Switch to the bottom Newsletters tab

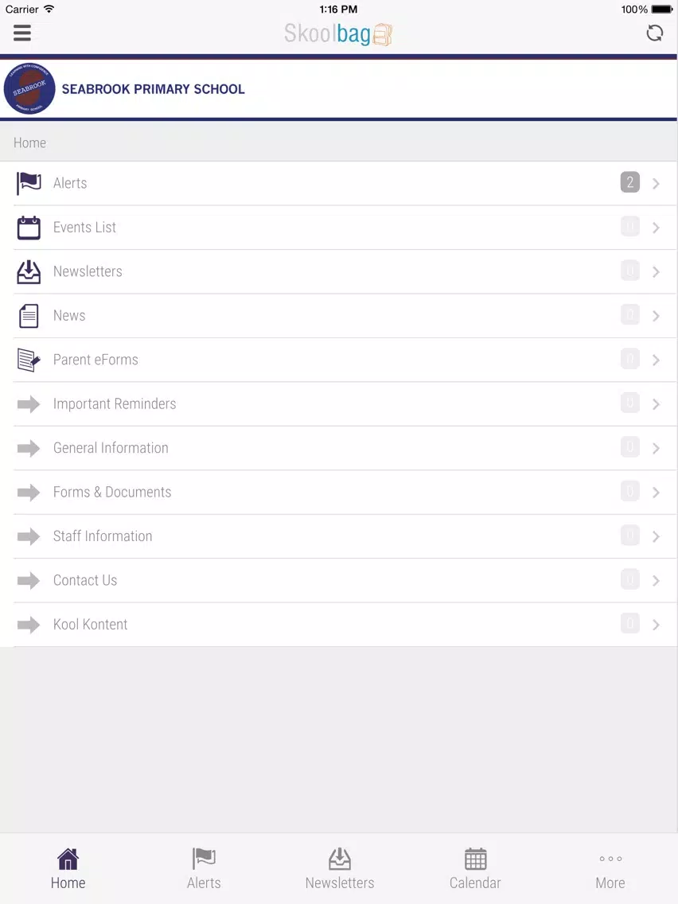coord(340,869)
